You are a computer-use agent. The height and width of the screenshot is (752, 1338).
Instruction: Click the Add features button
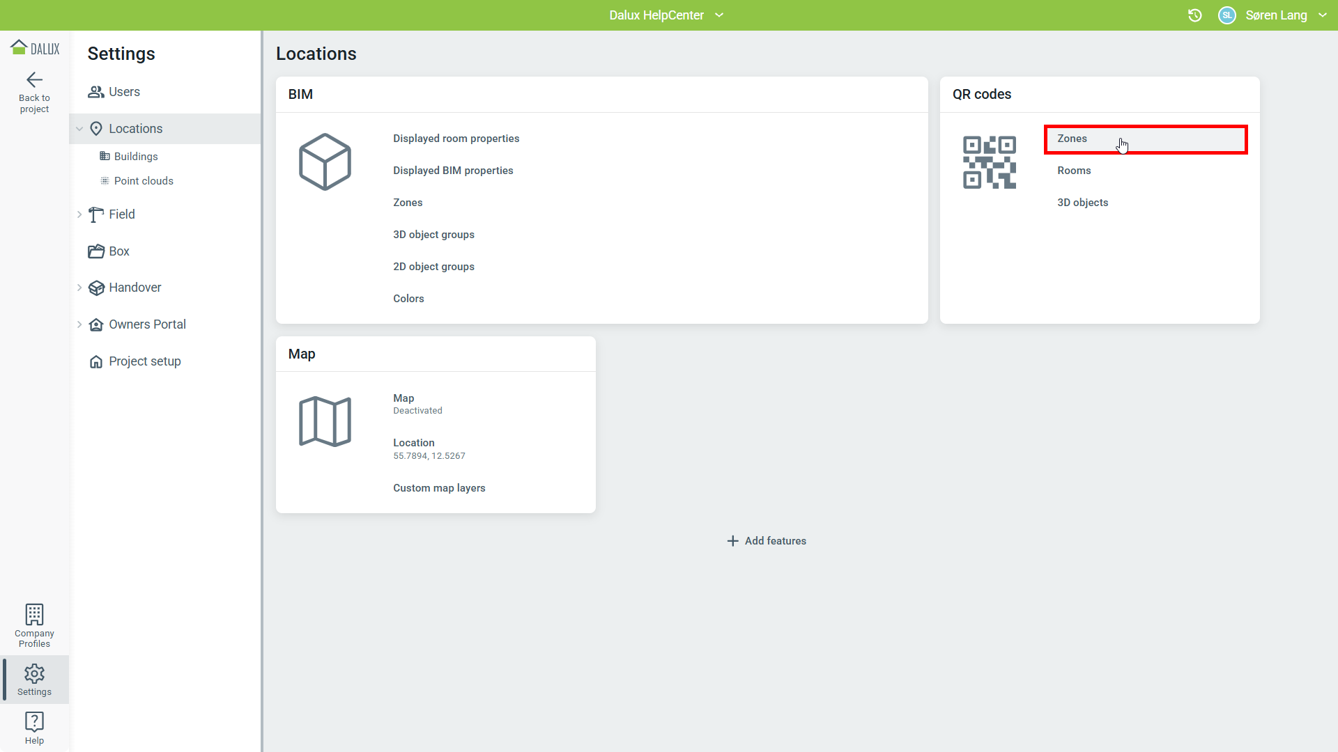click(767, 541)
